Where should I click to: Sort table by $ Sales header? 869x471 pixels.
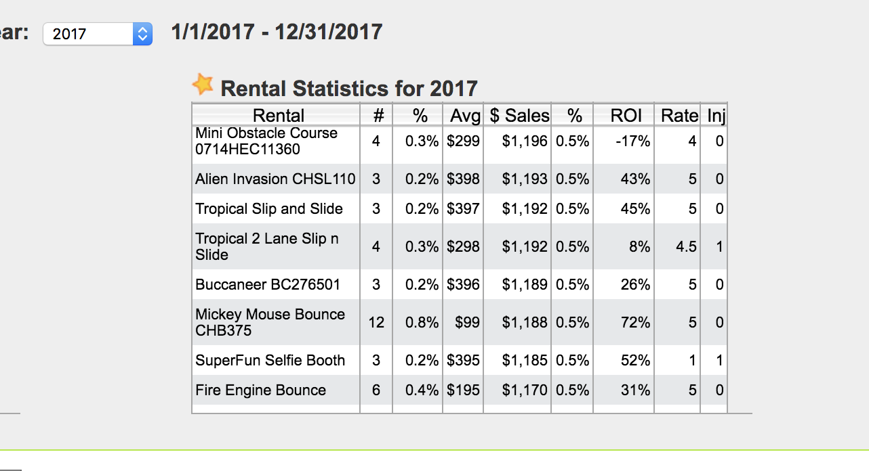[519, 116]
